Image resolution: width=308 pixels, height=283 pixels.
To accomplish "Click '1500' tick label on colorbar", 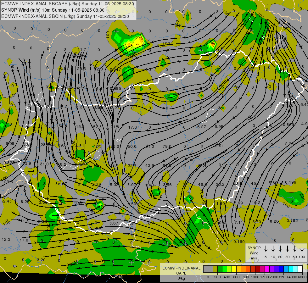I will [264, 277].
